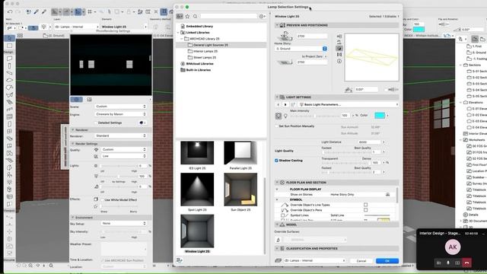Click the syringe inject parameters icon
487x274 pixels.
(x=44, y=12)
